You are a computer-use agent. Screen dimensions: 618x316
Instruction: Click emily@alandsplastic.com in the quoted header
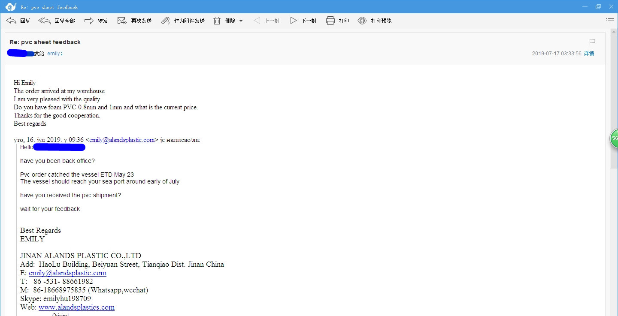[x=122, y=140]
